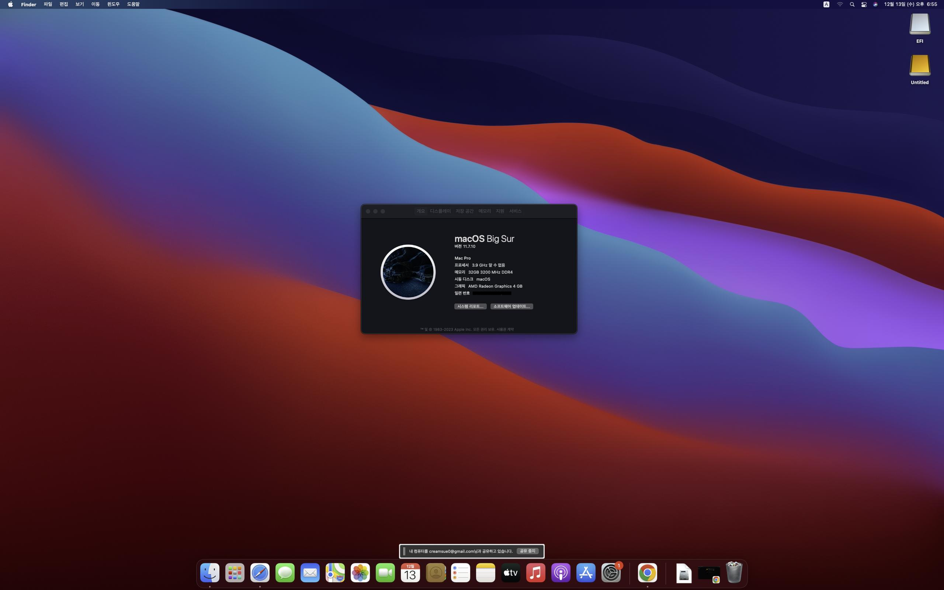Open Safari from the Dock
Screen dimensions: 944x590
click(260, 573)
